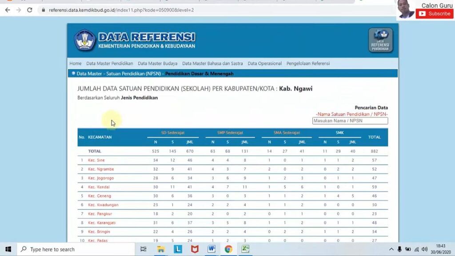455x256 pixels.
Task: Open Task View on the taskbar
Action: click(143, 250)
